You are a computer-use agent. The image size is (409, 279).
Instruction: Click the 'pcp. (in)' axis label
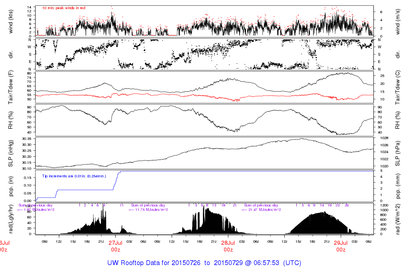[11, 187]
